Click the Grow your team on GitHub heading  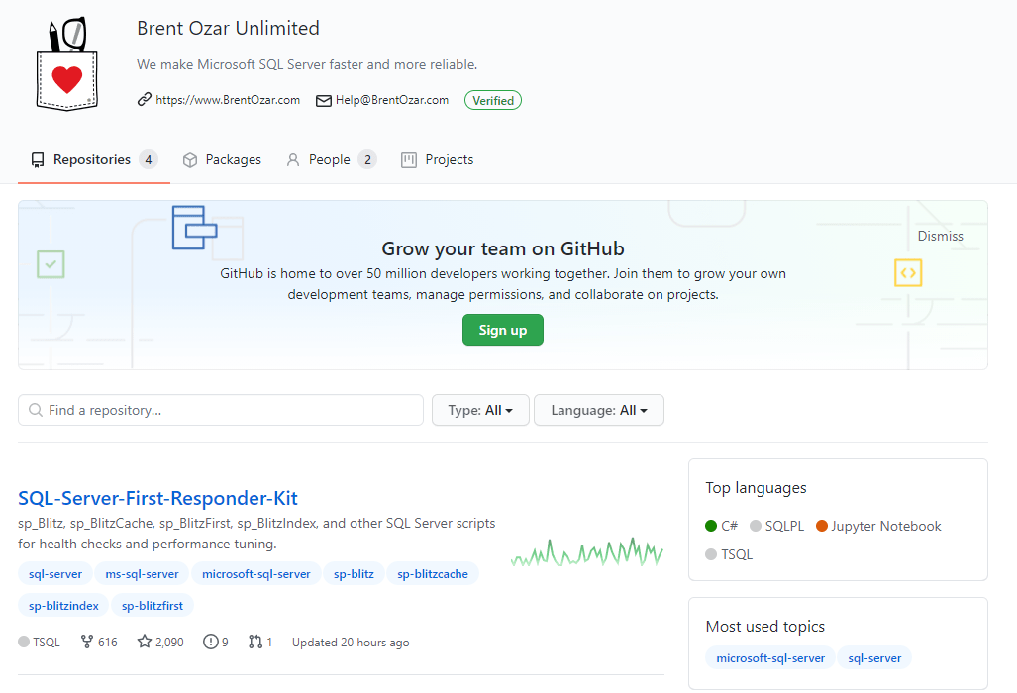(x=503, y=248)
